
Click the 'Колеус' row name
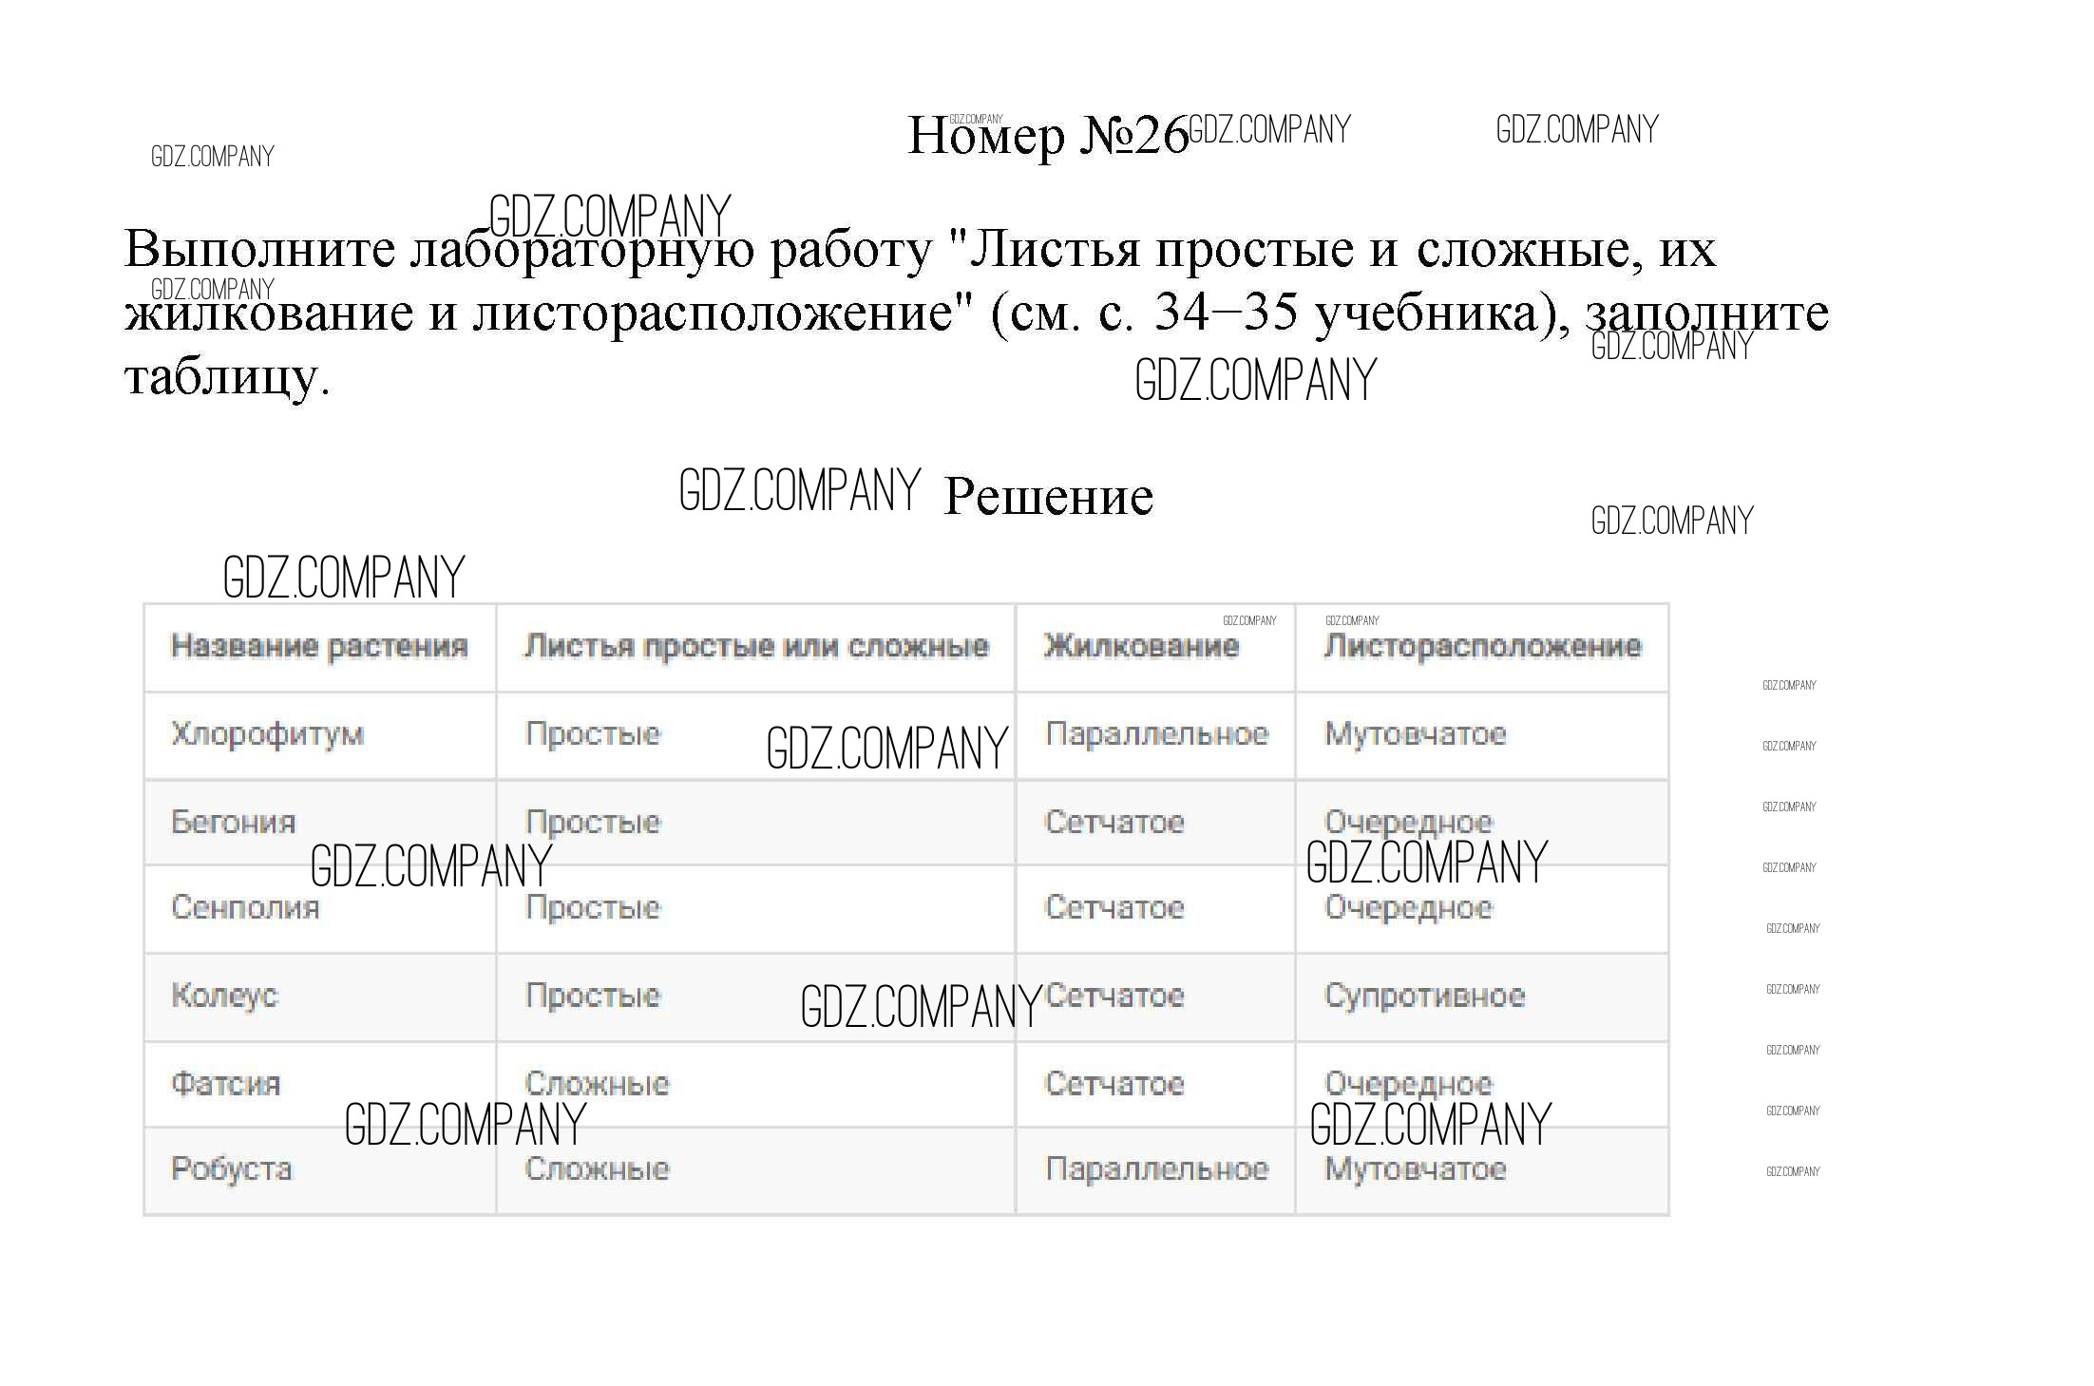[224, 996]
